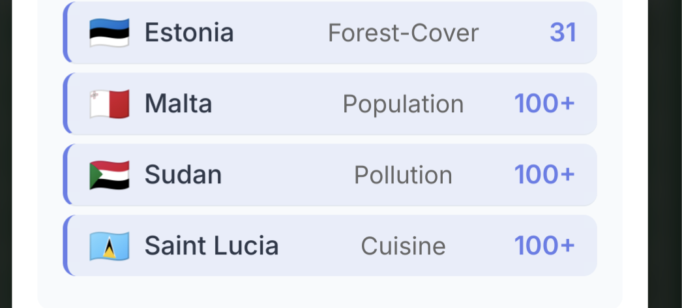
Task: Click the Malta flag icon
Action: [110, 104]
